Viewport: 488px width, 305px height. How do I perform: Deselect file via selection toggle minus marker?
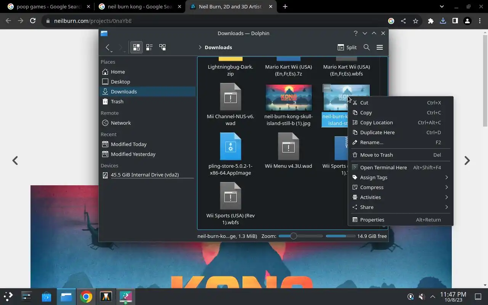(327, 88)
